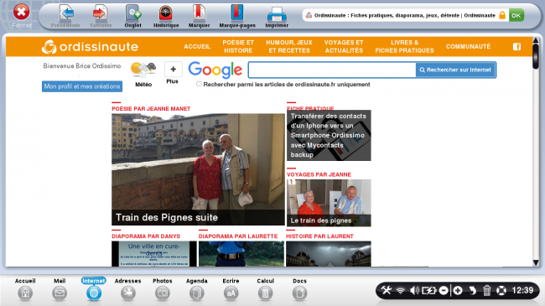Click the green OK button
The height and width of the screenshot is (306, 545).
pos(516,15)
